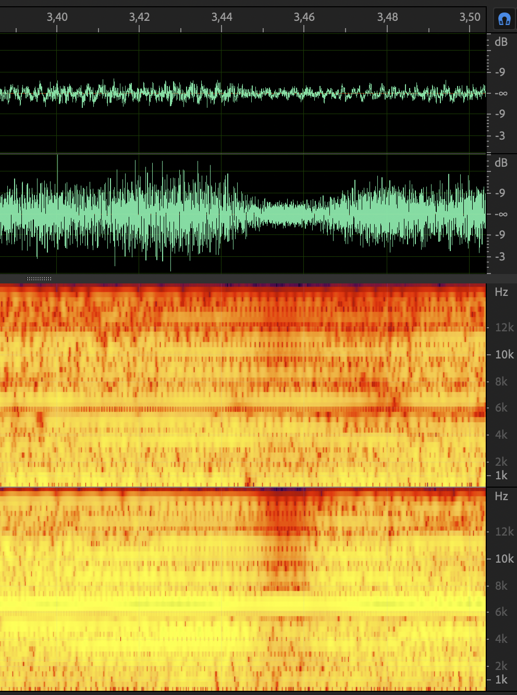Click the second channel's dB scale label
Viewport: 517px width, 695px height.
501,163
